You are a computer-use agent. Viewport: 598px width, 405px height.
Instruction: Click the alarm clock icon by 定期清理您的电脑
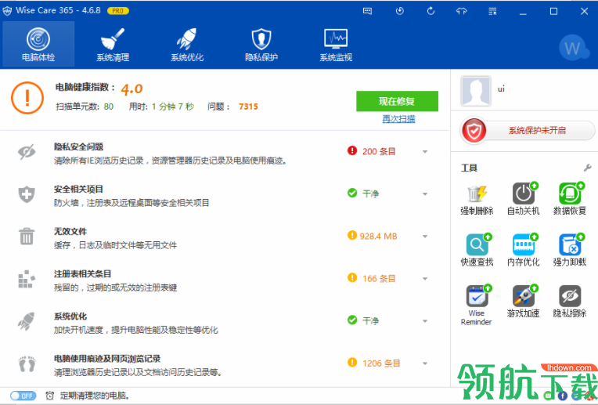pyautogui.click(x=49, y=396)
